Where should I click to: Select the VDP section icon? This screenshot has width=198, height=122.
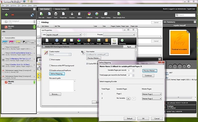(x=114, y=41)
